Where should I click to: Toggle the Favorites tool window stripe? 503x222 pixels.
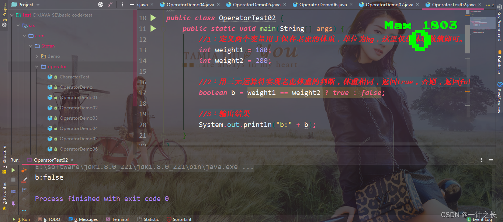[4, 195]
